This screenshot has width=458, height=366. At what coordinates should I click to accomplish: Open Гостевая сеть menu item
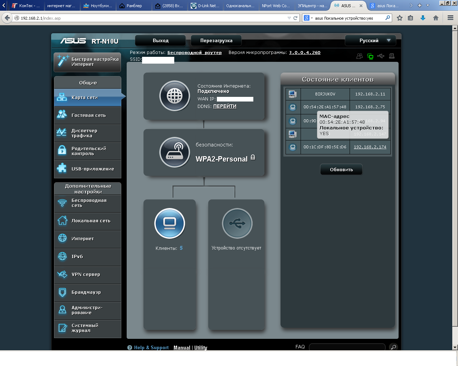tap(88, 115)
